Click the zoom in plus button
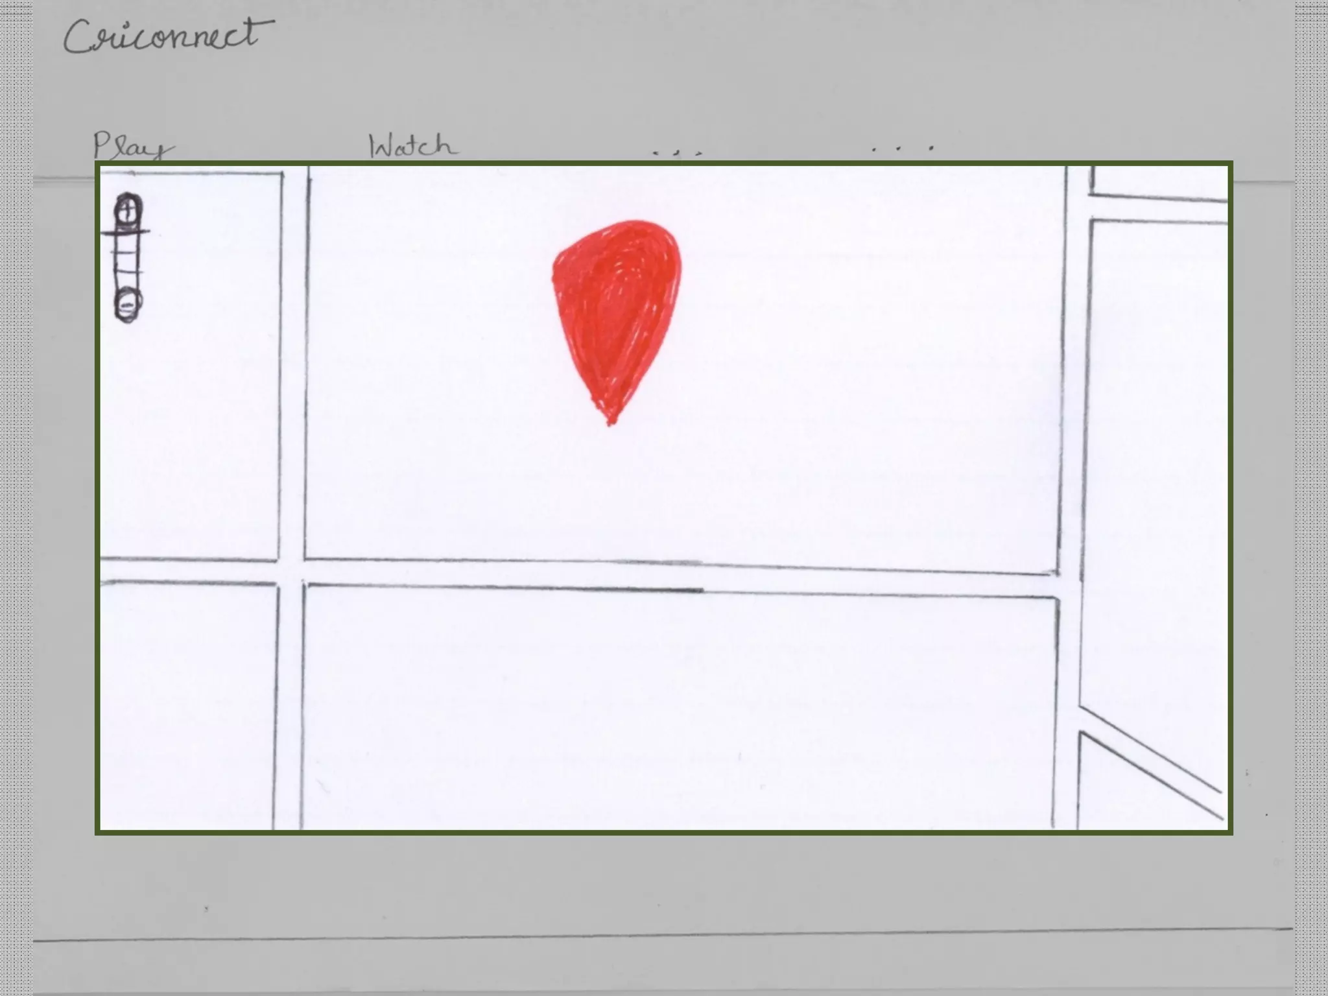This screenshot has width=1328, height=996. [128, 209]
